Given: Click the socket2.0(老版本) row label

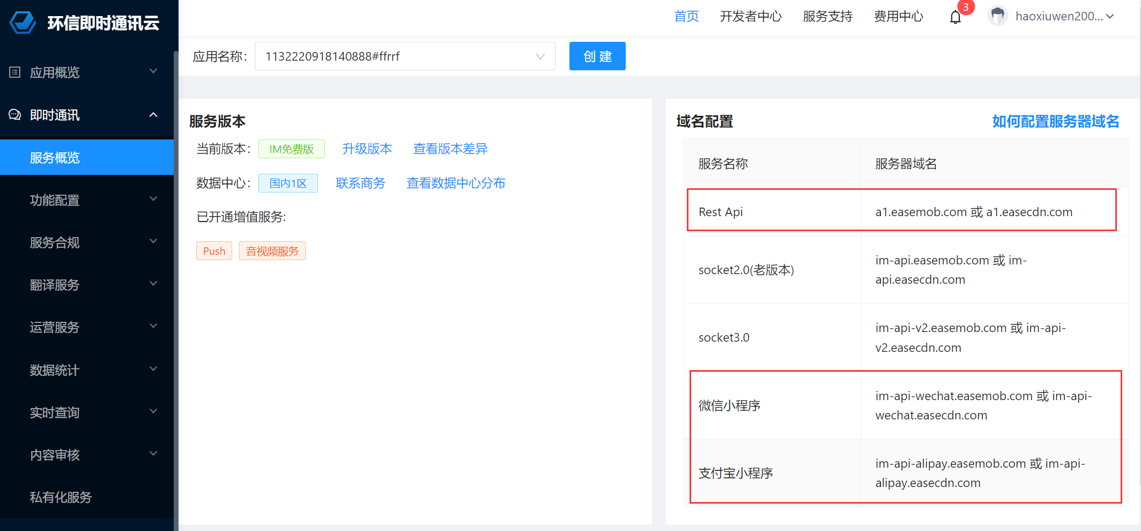Looking at the screenshot, I should (746, 270).
